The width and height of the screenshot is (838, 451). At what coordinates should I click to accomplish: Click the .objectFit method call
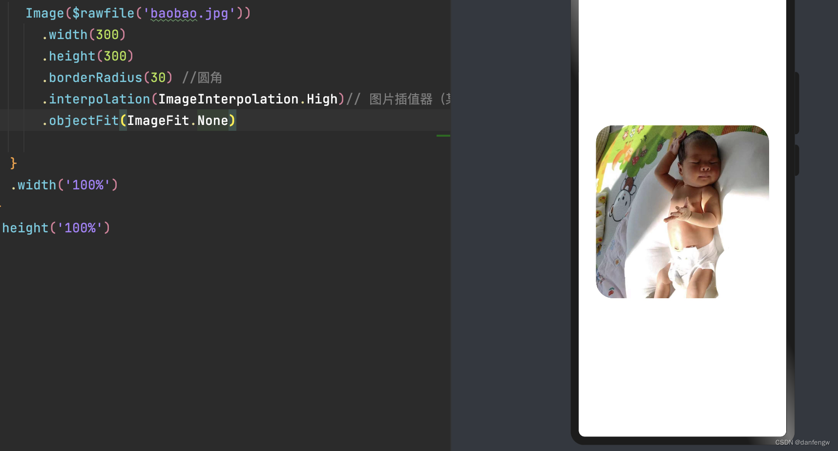81,121
